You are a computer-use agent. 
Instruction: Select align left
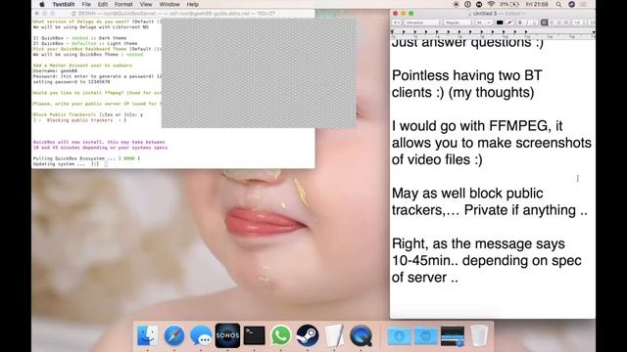[545, 22]
